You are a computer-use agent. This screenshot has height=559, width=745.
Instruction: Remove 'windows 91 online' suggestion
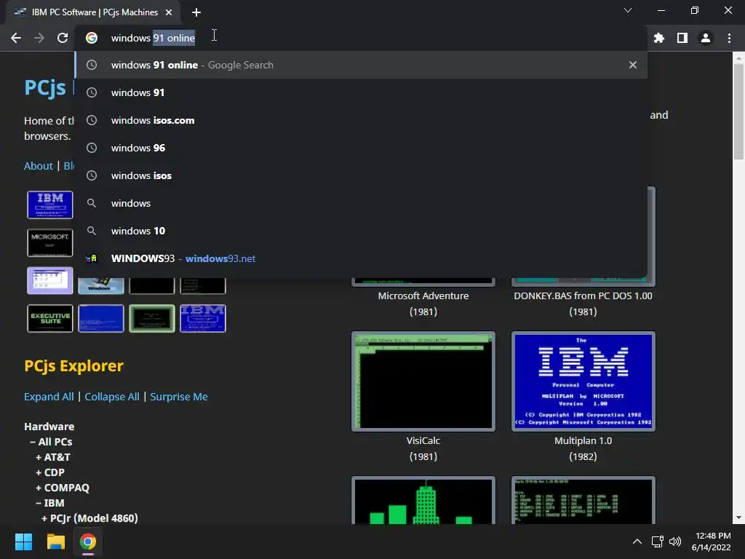pyautogui.click(x=632, y=65)
